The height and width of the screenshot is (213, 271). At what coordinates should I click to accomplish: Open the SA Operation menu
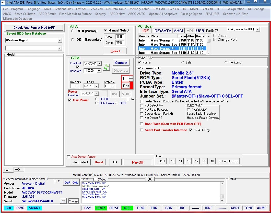pyautogui.click(x=235, y=9)
